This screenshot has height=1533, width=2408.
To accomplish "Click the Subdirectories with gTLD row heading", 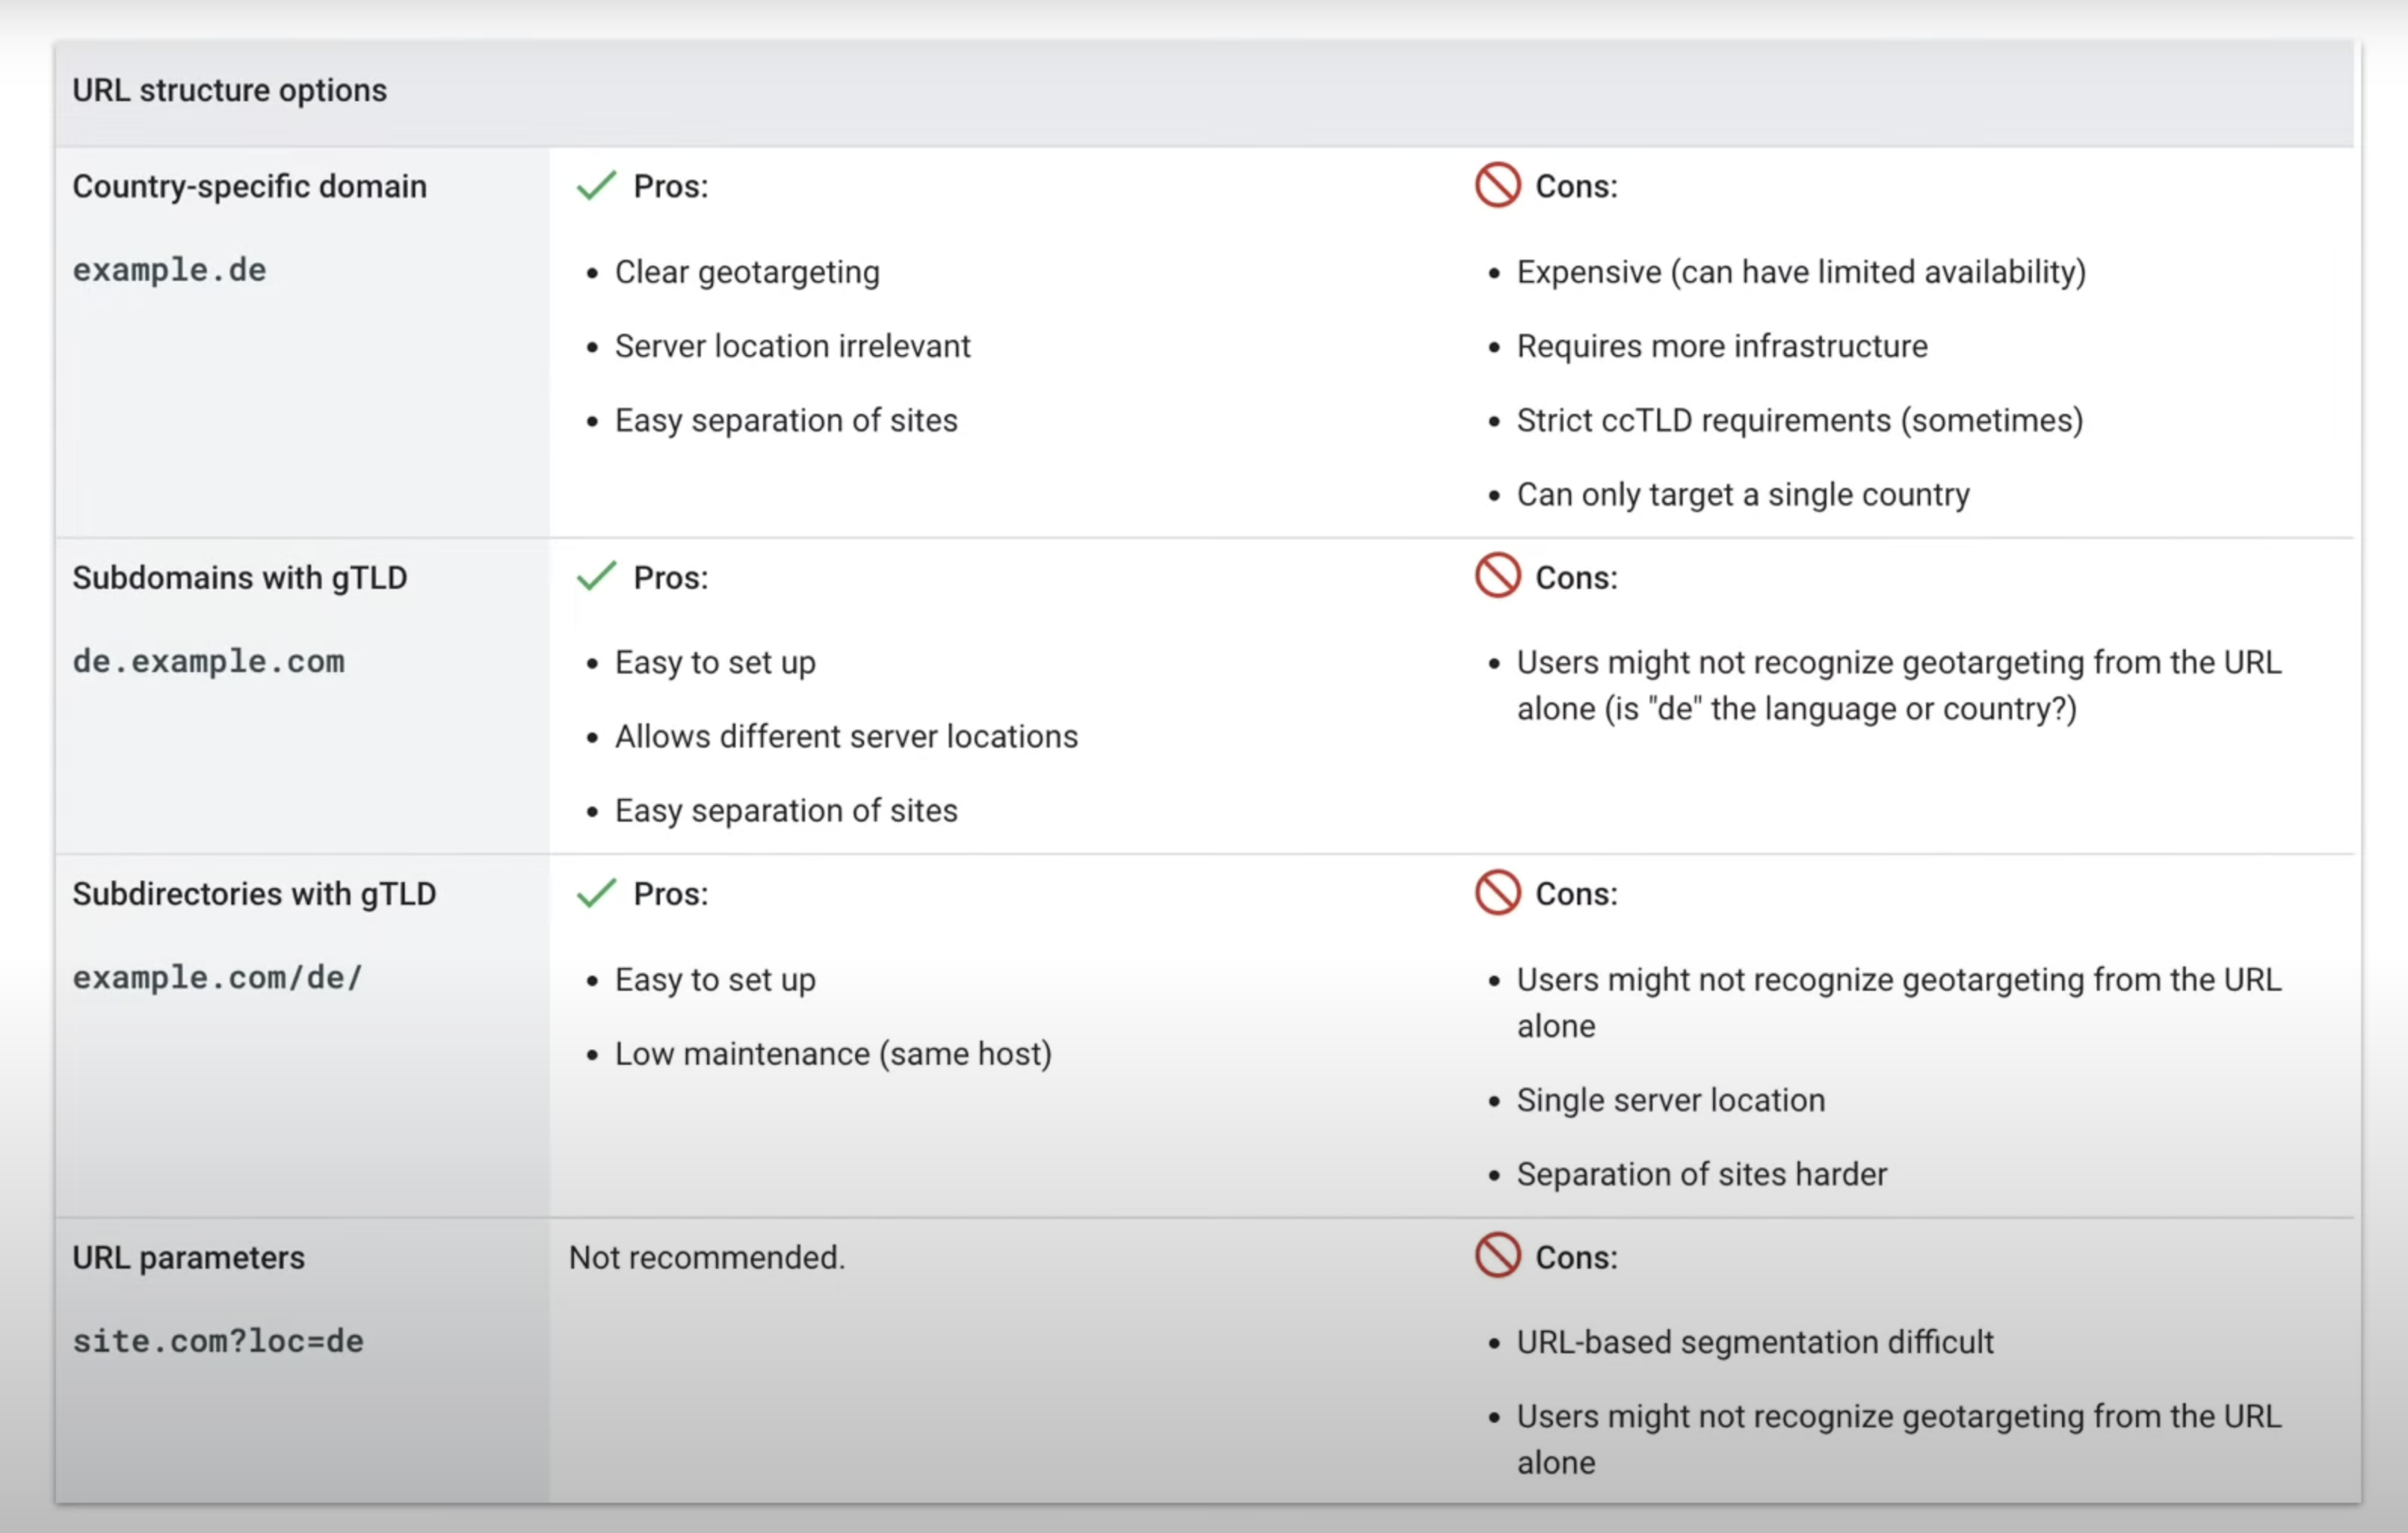I will pos(254,894).
